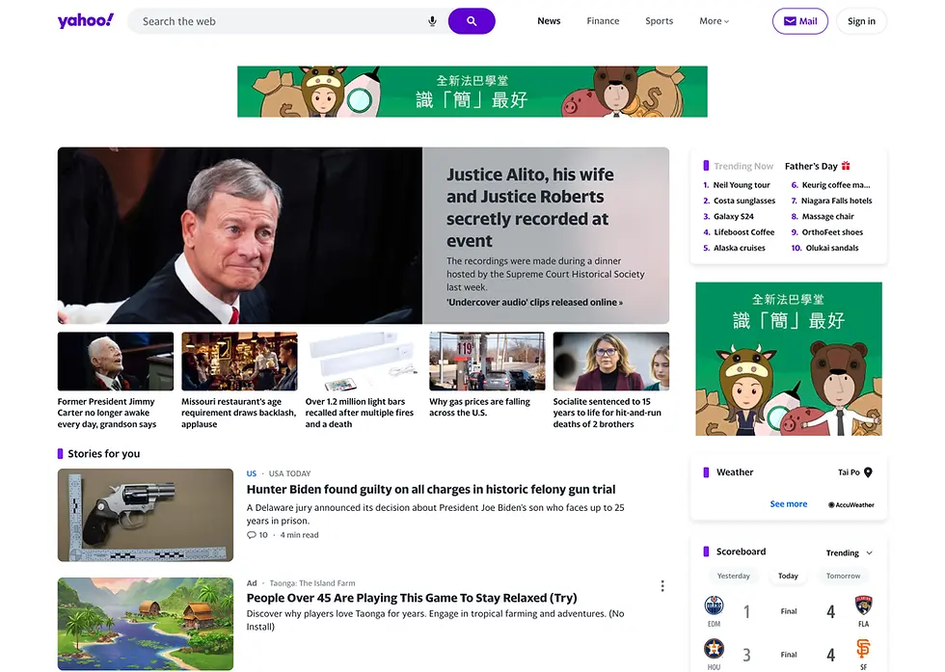Expand the More dropdown menu
The height and width of the screenshot is (672, 945).
pyautogui.click(x=715, y=21)
